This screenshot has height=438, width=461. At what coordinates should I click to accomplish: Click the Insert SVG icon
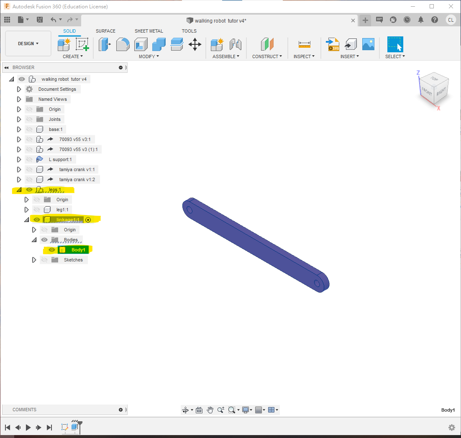click(x=333, y=44)
